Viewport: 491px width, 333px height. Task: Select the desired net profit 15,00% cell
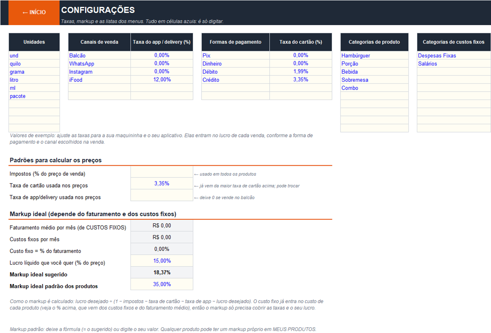[x=162, y=261]
